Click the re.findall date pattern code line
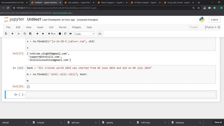The width and height of the screenshot is (224, 126). pyautogui.click(x=57, y=74)
